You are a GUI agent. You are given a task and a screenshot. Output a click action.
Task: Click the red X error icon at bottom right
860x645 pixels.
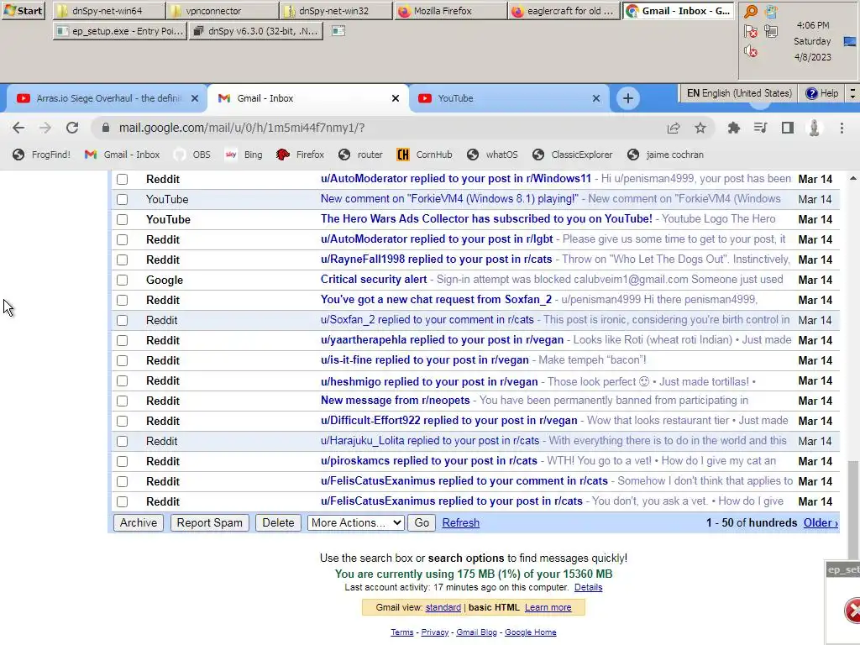(x=852, y=611)
